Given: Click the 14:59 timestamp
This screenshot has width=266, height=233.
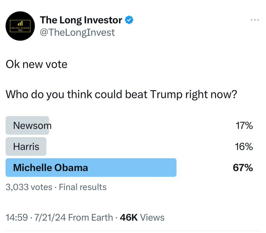Looking at the screenshot, I should coord(15,217).
